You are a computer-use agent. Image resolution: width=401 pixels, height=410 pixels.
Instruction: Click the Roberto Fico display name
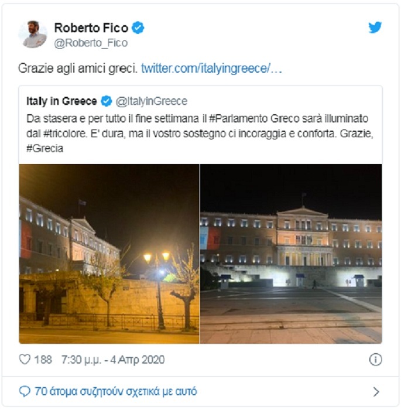pos(91,28)
